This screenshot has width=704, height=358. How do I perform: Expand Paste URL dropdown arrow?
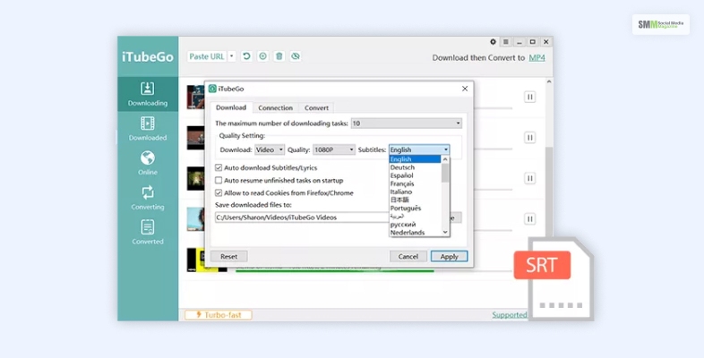coord(232,56)
